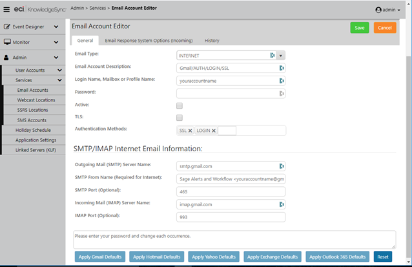Click the IMAP Port field showing 993
The height and width of the screenshot is (267, 412).
tap(231, 217)
